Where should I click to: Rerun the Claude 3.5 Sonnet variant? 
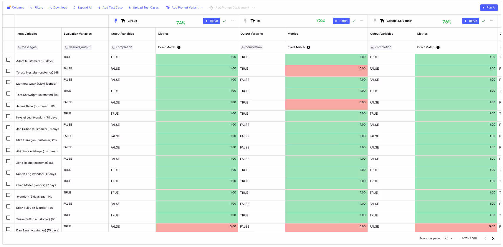click(x=471, y=21)
